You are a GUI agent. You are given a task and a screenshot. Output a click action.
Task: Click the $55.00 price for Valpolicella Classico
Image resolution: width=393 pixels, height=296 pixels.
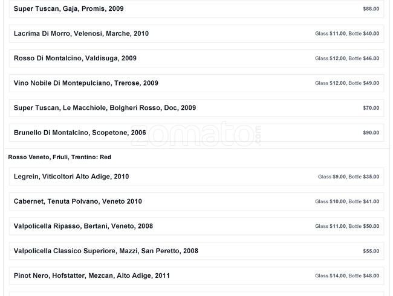[x=371, y=251]
